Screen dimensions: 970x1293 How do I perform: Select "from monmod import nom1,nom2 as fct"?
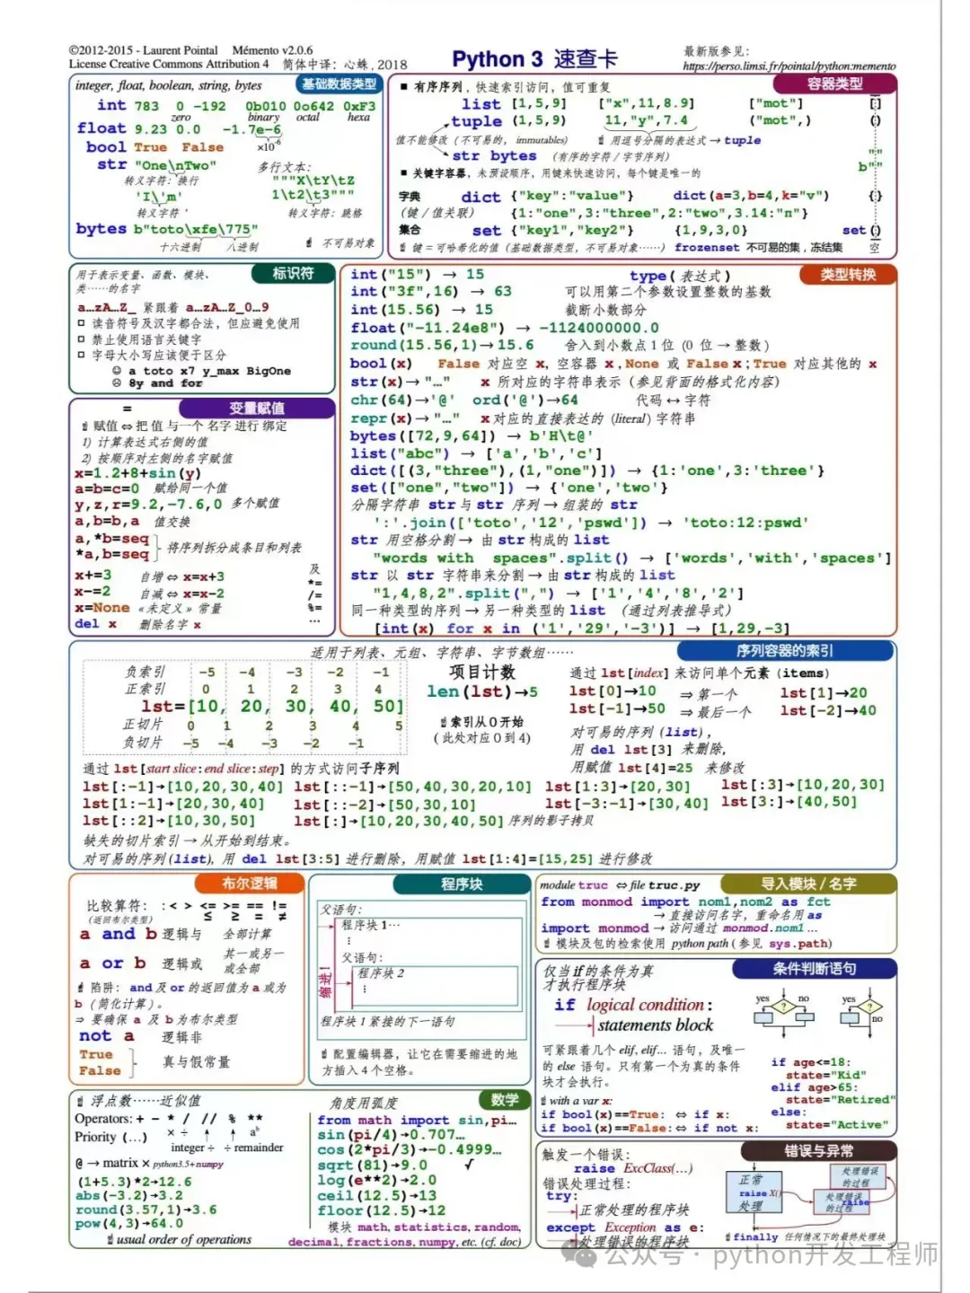[x=685, y=902]
